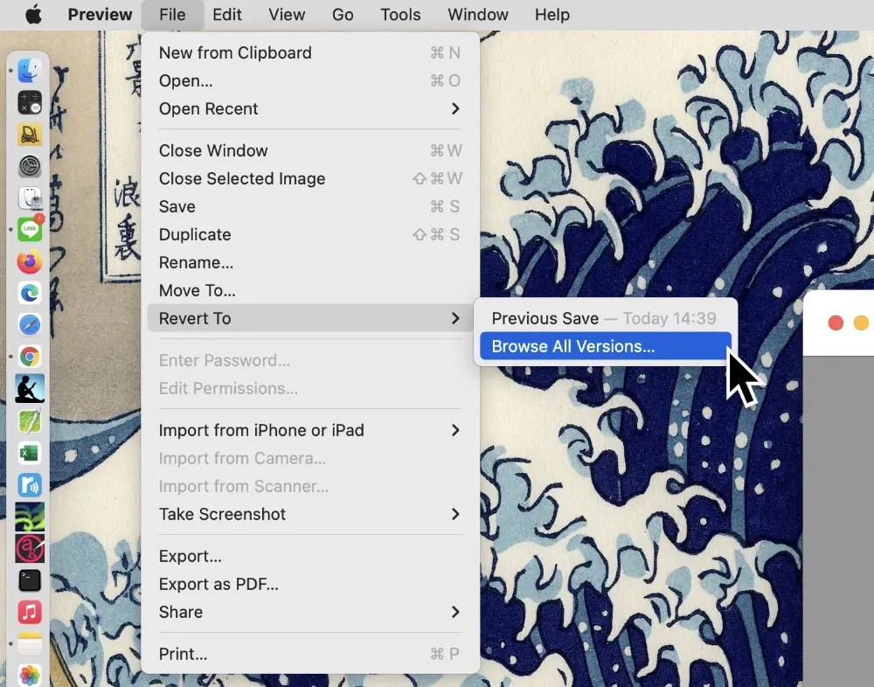Expand the Take Screenshot submenu
The height and width of the screenshot is (687, 874).
[310, 514]
